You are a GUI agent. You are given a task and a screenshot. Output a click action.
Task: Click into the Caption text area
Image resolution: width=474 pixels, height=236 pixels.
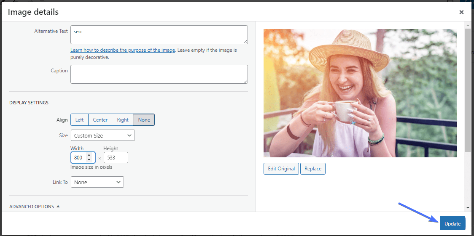[159, 74]
